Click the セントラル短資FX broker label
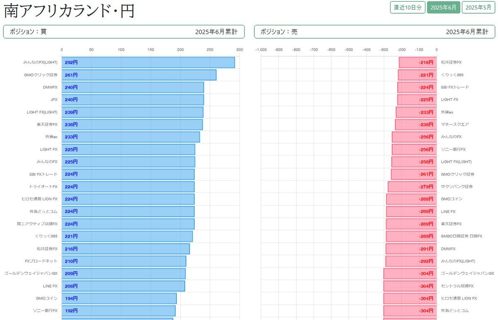This screenshot has height=320, width=498. coord(457,286)
